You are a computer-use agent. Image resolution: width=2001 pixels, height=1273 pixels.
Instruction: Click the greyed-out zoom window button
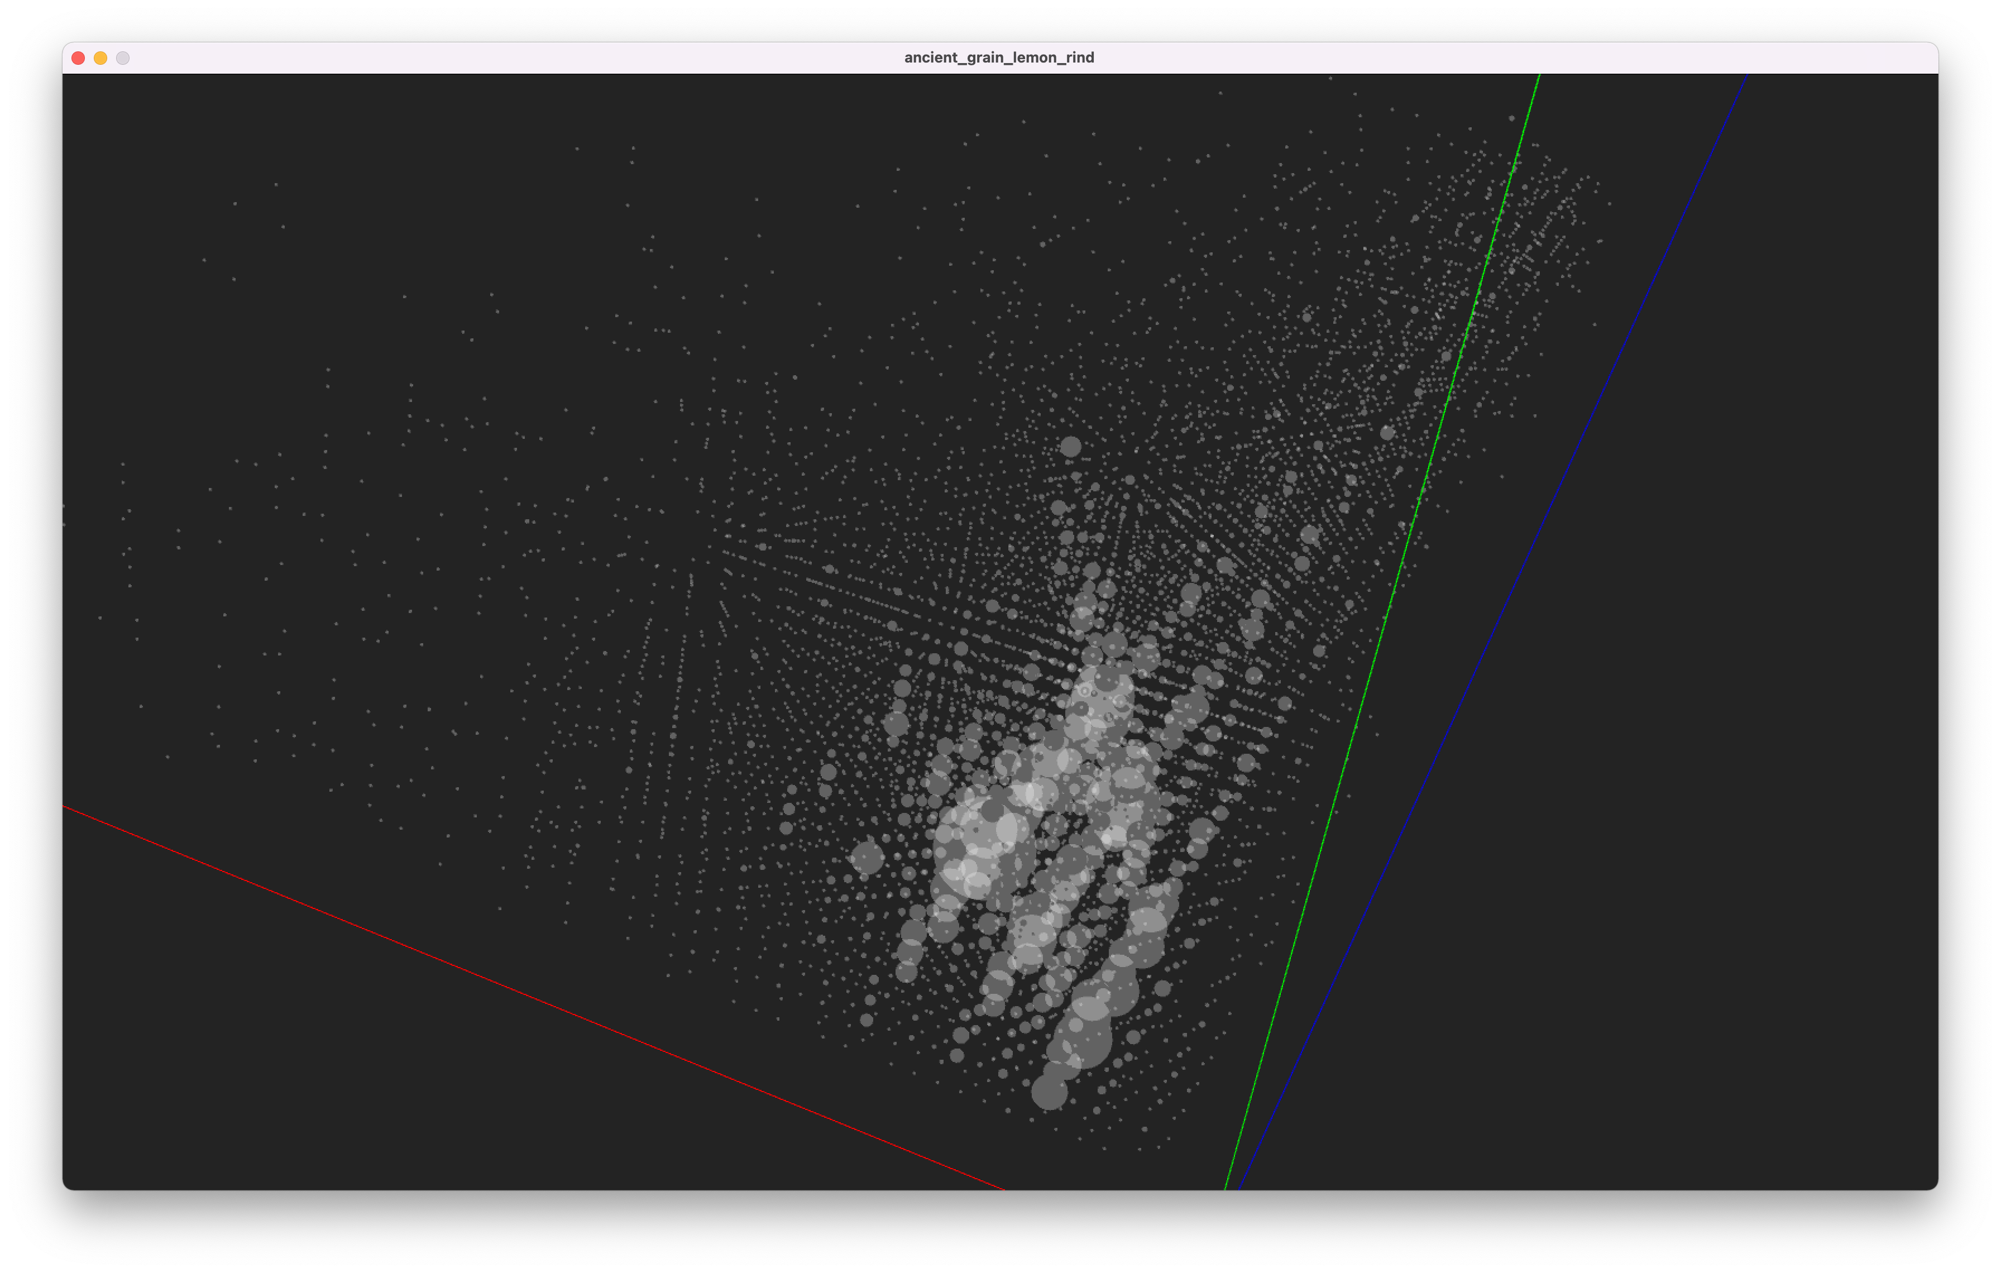coord(123,58)
